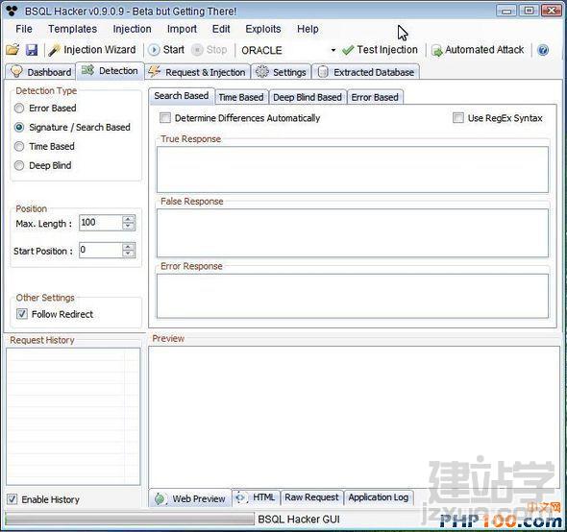View the Extracted Database tab
The height and width of the screenshot is (532, 567).
pos(366,72)
